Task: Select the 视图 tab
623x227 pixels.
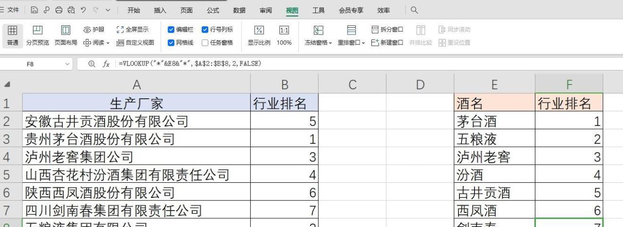Action: (293, 10)
